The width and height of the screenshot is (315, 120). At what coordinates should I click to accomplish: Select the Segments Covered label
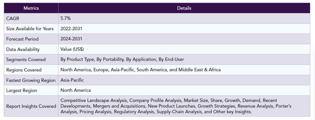pyautogui.click(x=26, y=60)
